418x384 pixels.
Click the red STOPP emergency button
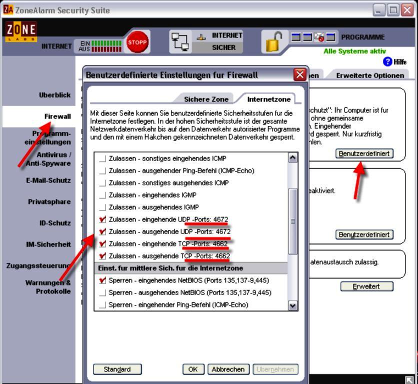(x=137, y=42)
